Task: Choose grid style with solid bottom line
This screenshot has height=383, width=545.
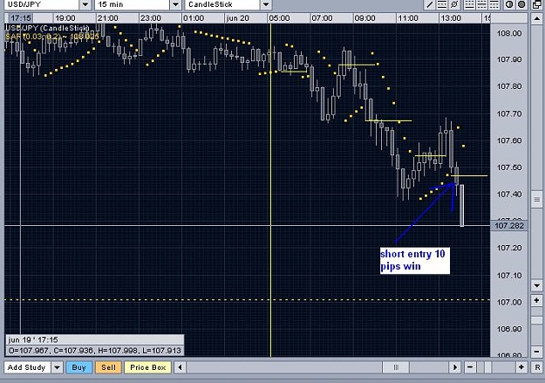Action: 469,4
